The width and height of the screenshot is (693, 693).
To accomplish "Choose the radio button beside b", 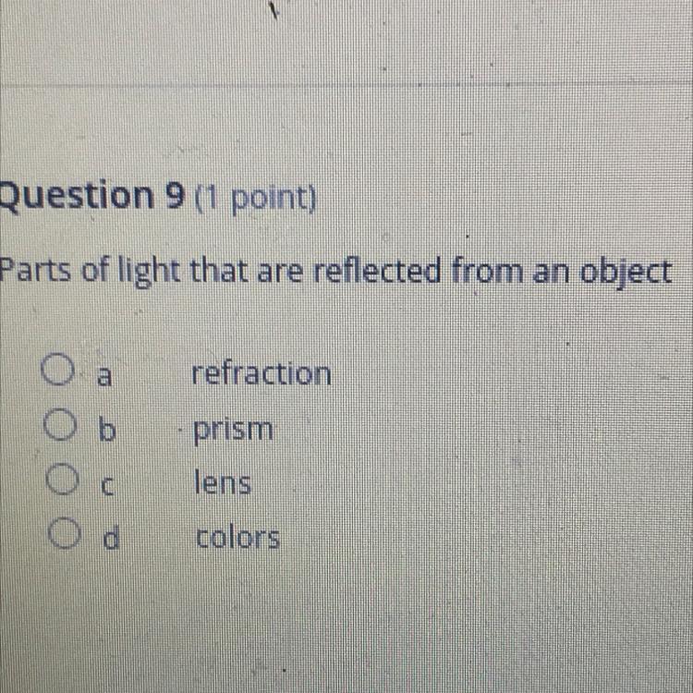I will point(61,425).
